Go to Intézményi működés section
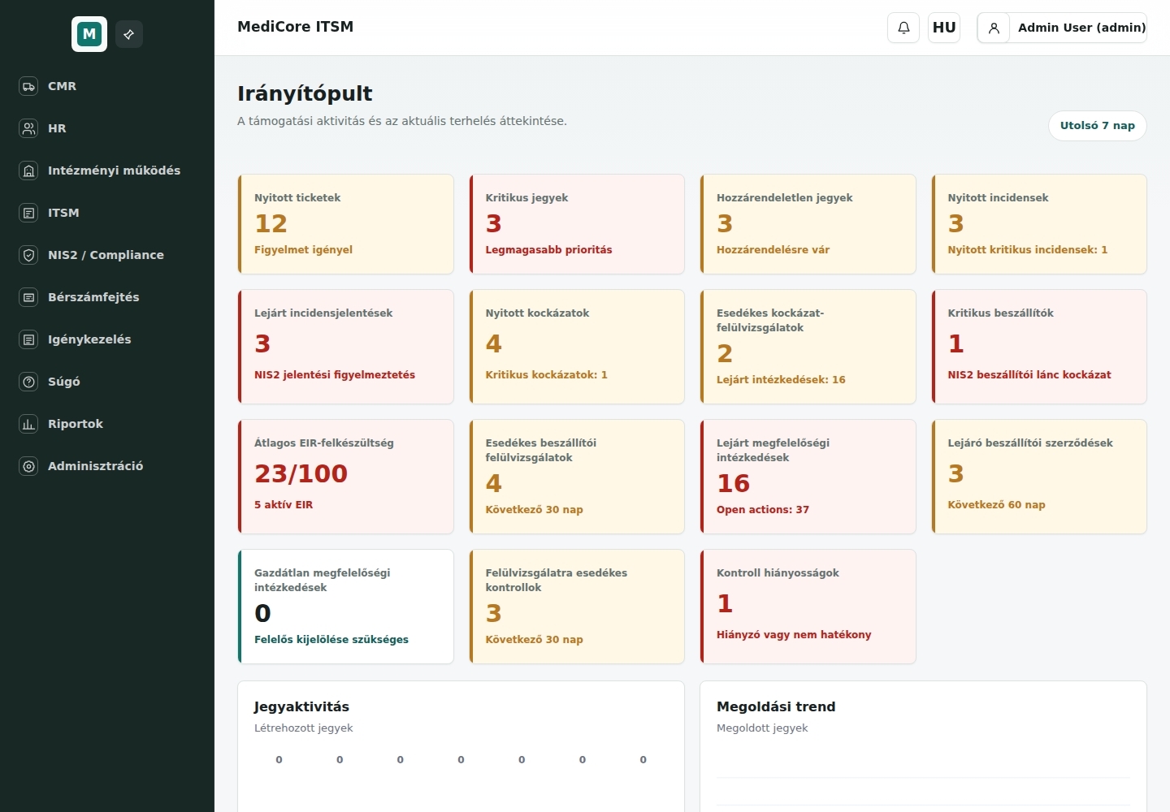The image size is (1170, 812). (x=107, y=171)
